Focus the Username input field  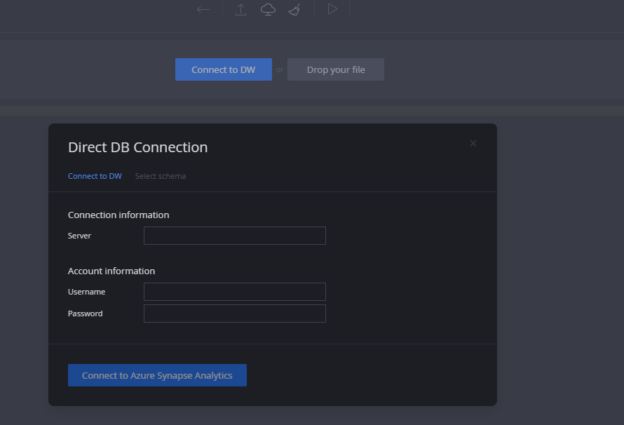[x=235, y=292]
